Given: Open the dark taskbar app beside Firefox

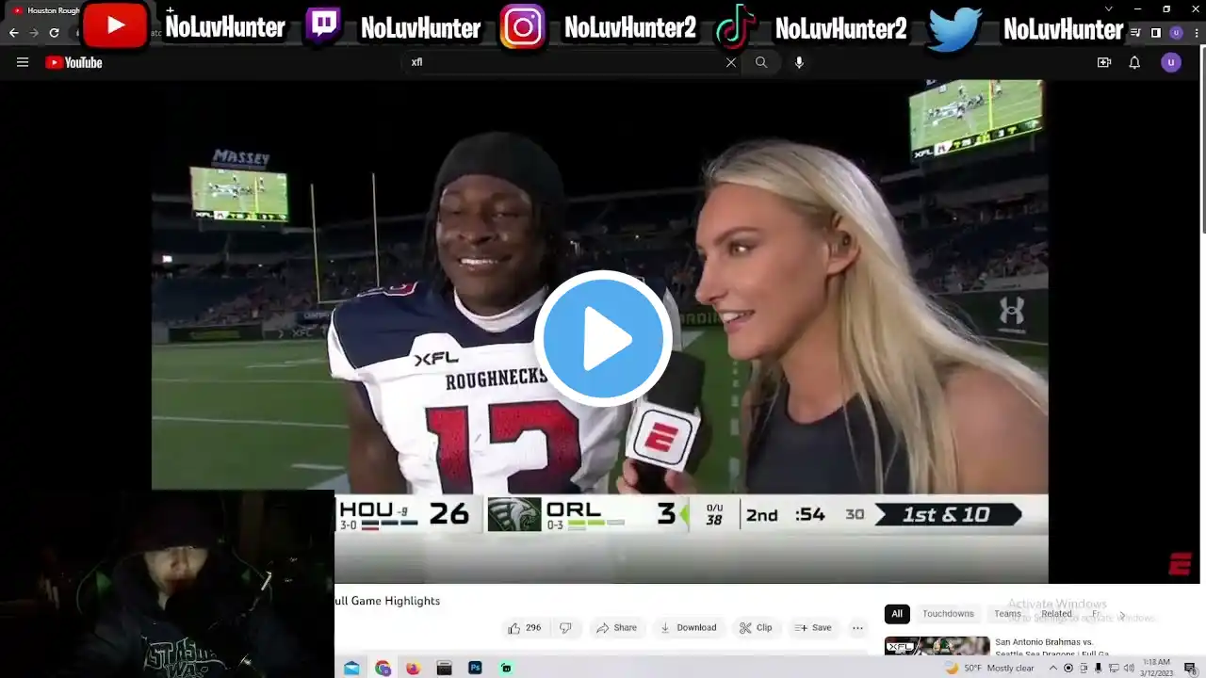Looking at the screenshot, I should 444,669.
